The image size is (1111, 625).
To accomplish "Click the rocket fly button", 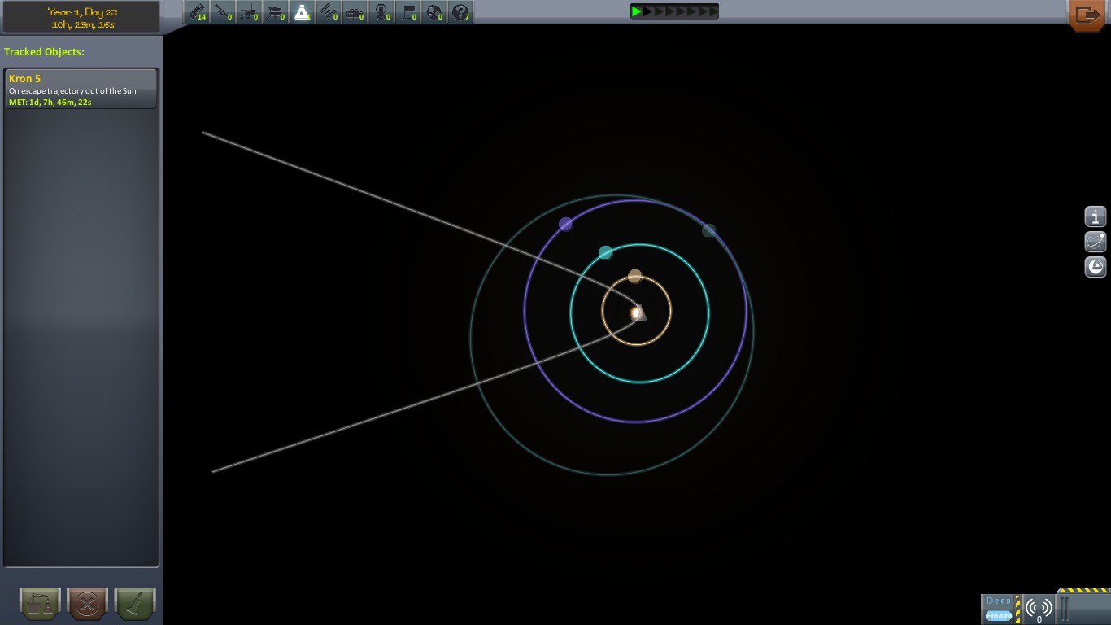I will [135, 605].
